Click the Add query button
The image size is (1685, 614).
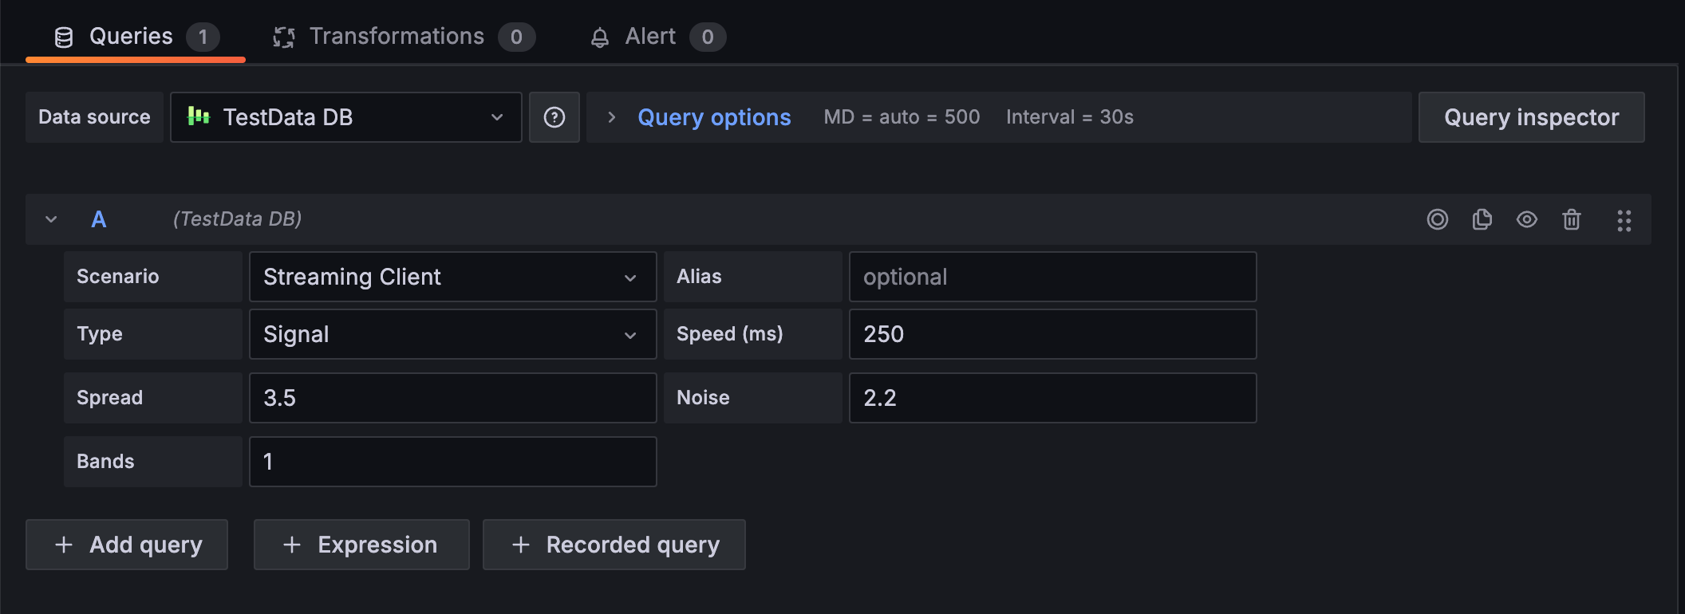coord(127,545)
